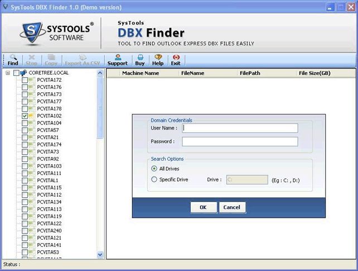Select PCVITA177 in the tree

click(x=49, y=102)
